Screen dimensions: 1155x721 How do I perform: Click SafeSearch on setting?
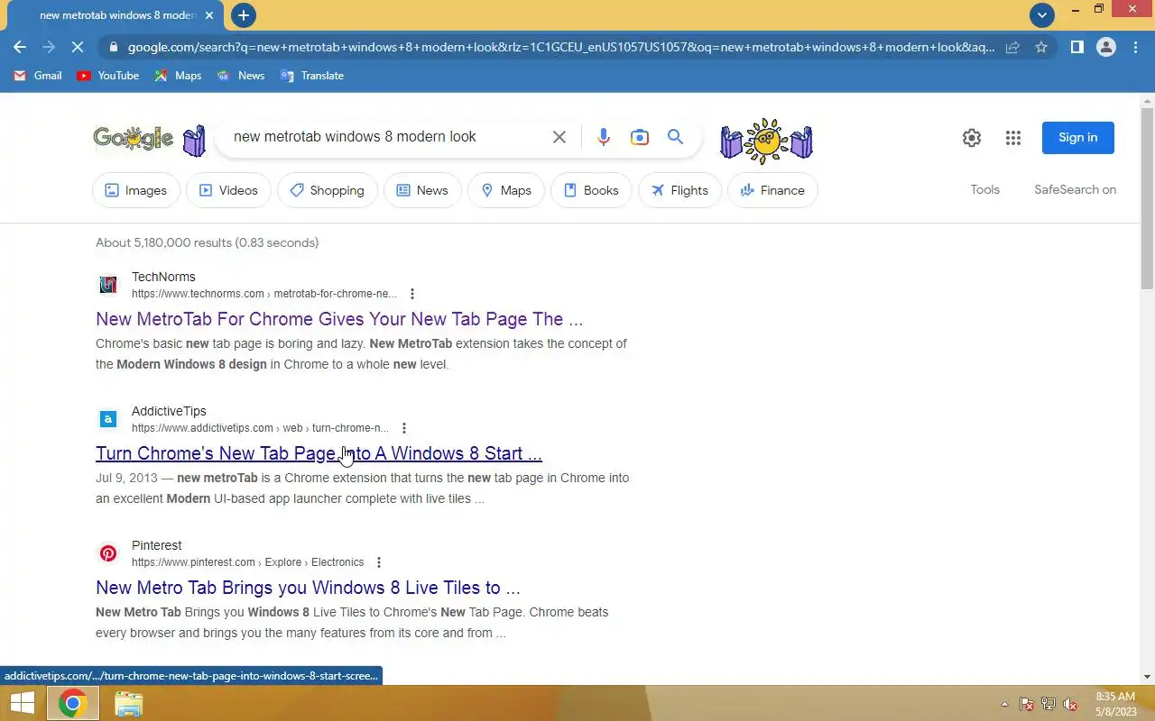pyautogui.click(x=1075, y=189)
